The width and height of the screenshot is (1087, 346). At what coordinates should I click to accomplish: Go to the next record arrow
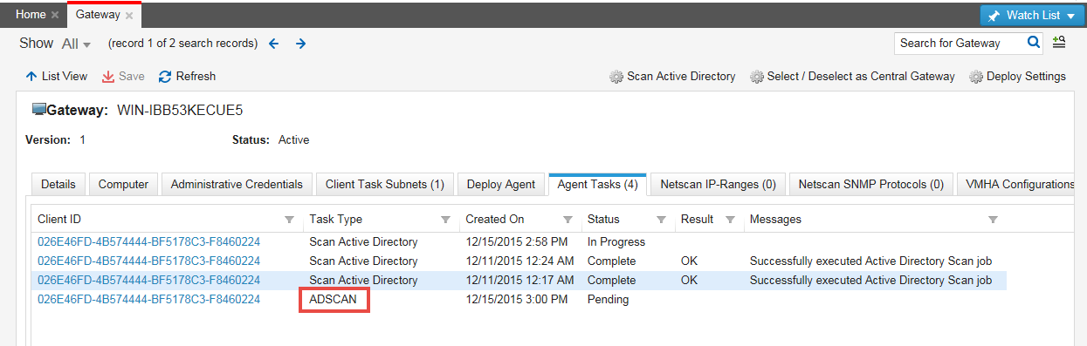pos(300,44)
